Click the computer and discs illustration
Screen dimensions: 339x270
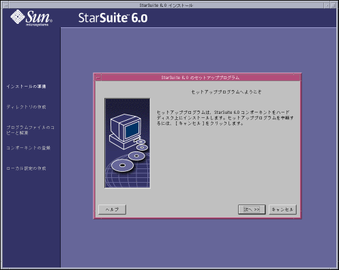[x=128, y=143]
